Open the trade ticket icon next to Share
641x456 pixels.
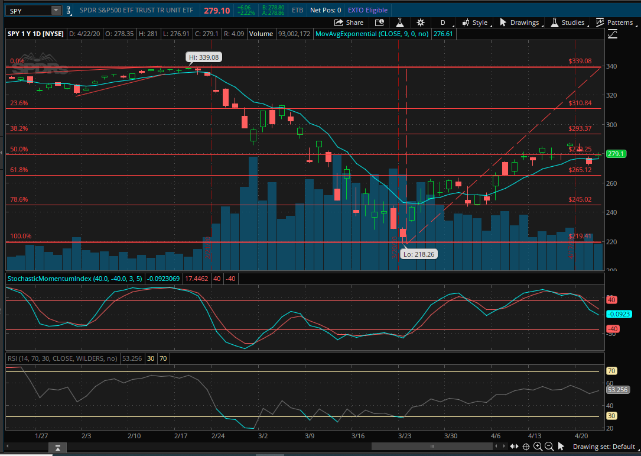point(379,22)
